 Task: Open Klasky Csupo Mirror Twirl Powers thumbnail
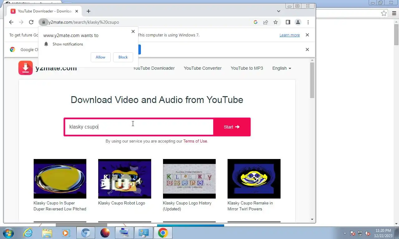coord(254,179)
